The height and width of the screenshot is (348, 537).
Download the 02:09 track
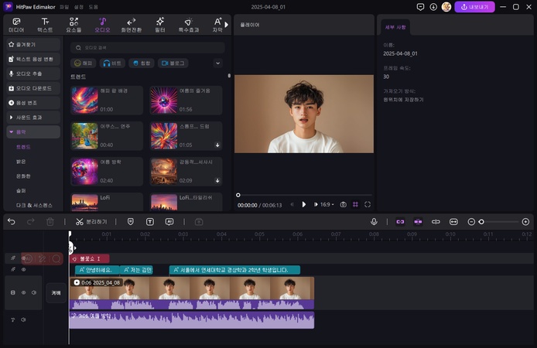point(217,181)
